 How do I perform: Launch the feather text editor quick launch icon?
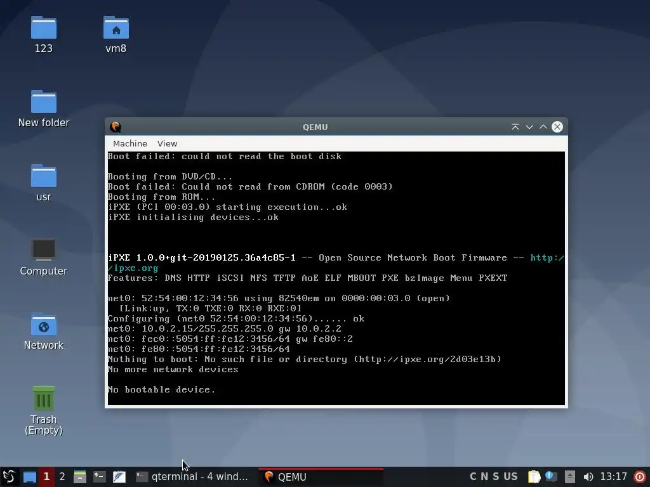119,477
